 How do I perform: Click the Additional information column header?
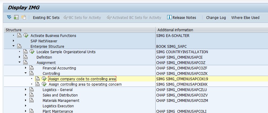212,30
